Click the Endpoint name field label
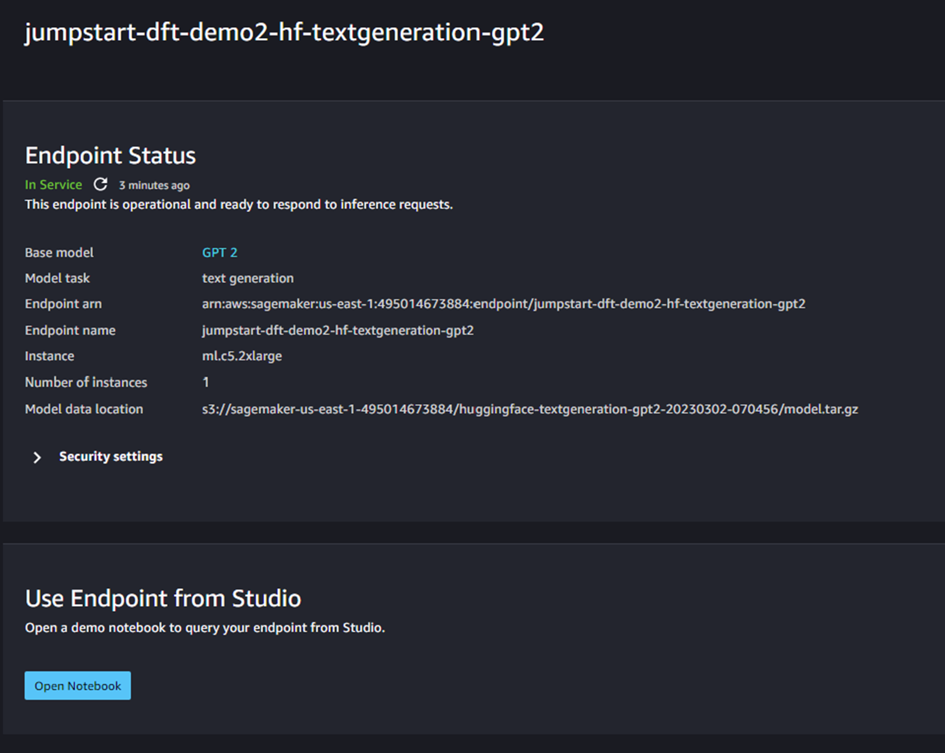 click(x=70, y=330)
